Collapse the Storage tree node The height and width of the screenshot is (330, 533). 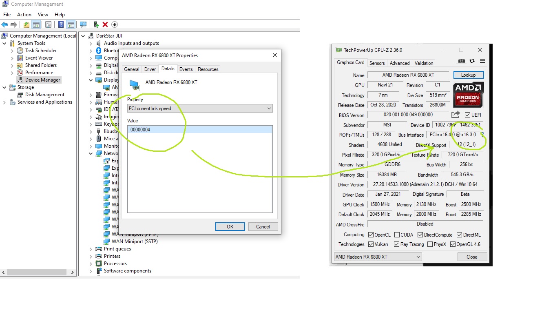click(x=4, y=87)
